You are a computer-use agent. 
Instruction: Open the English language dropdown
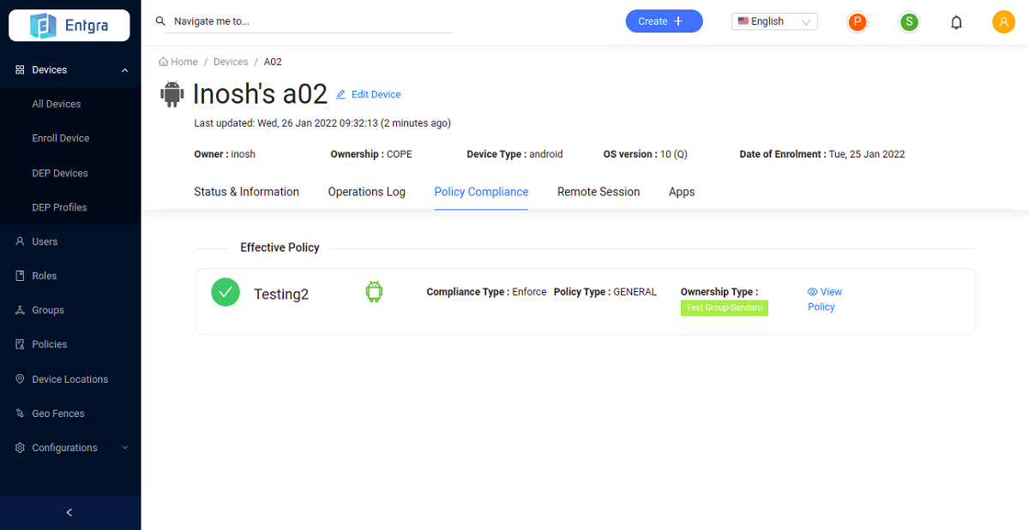coord(774,21)
